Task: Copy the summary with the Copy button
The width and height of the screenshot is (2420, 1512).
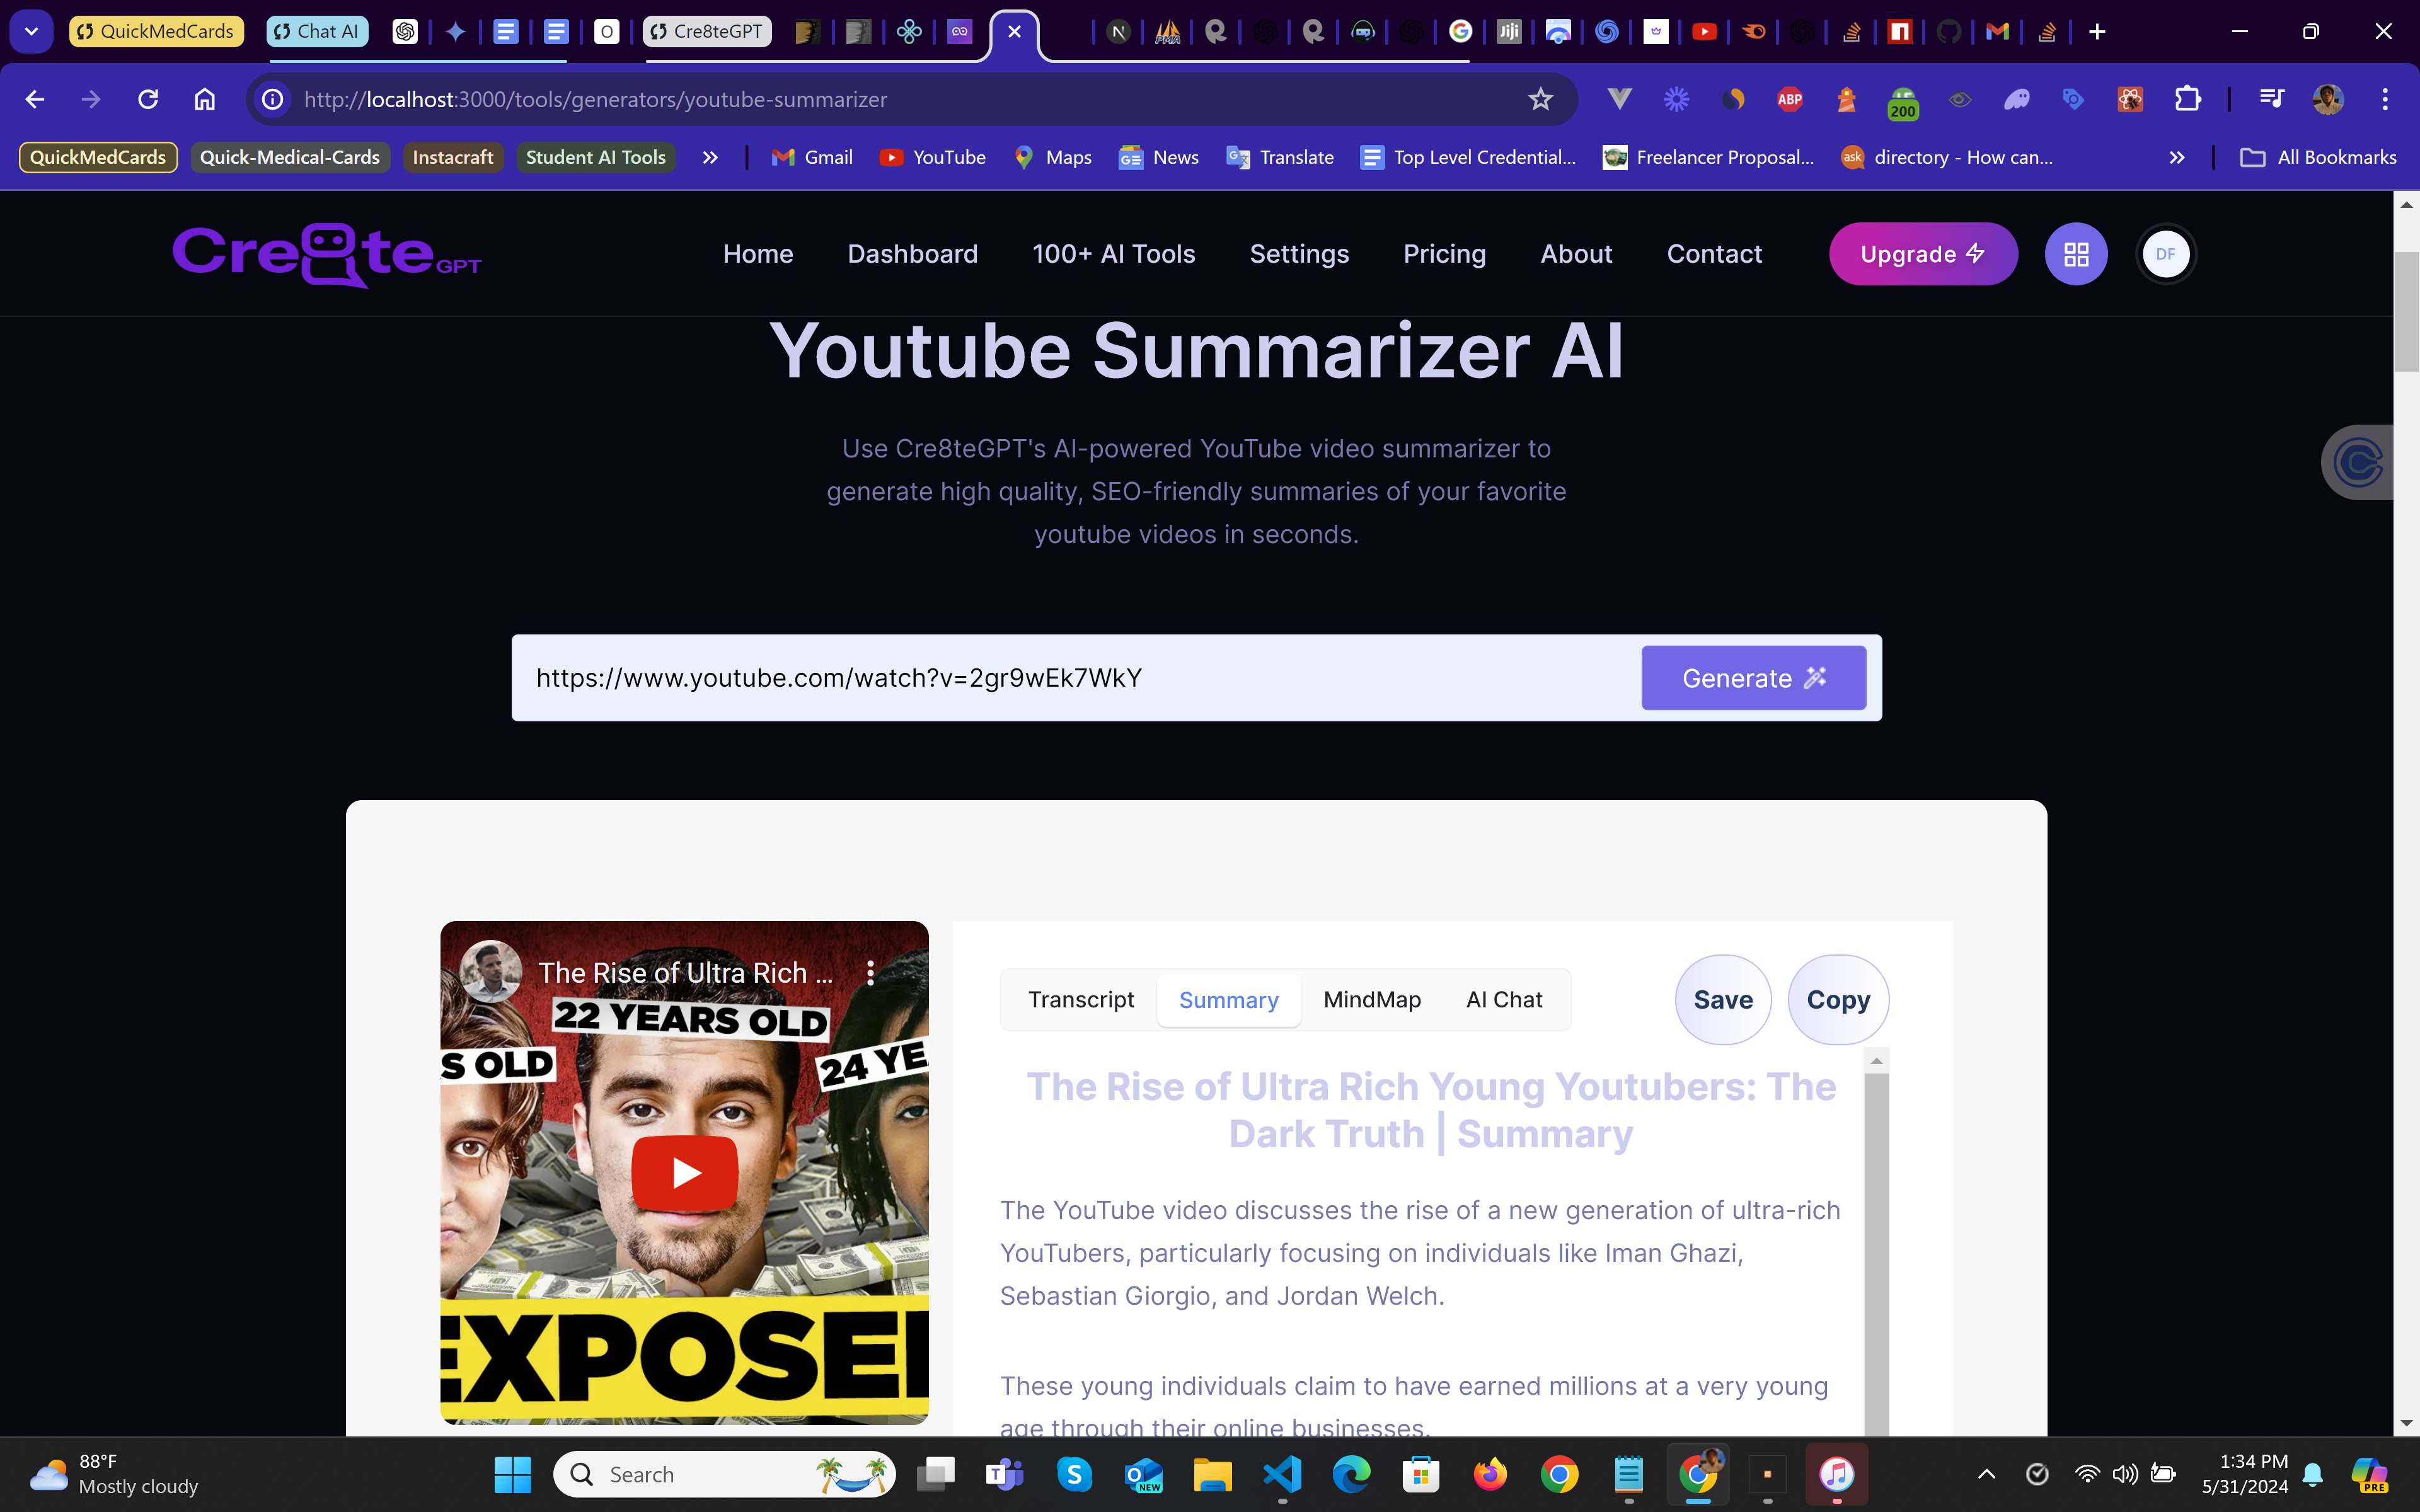Action: click(x=1838, y=1000)
